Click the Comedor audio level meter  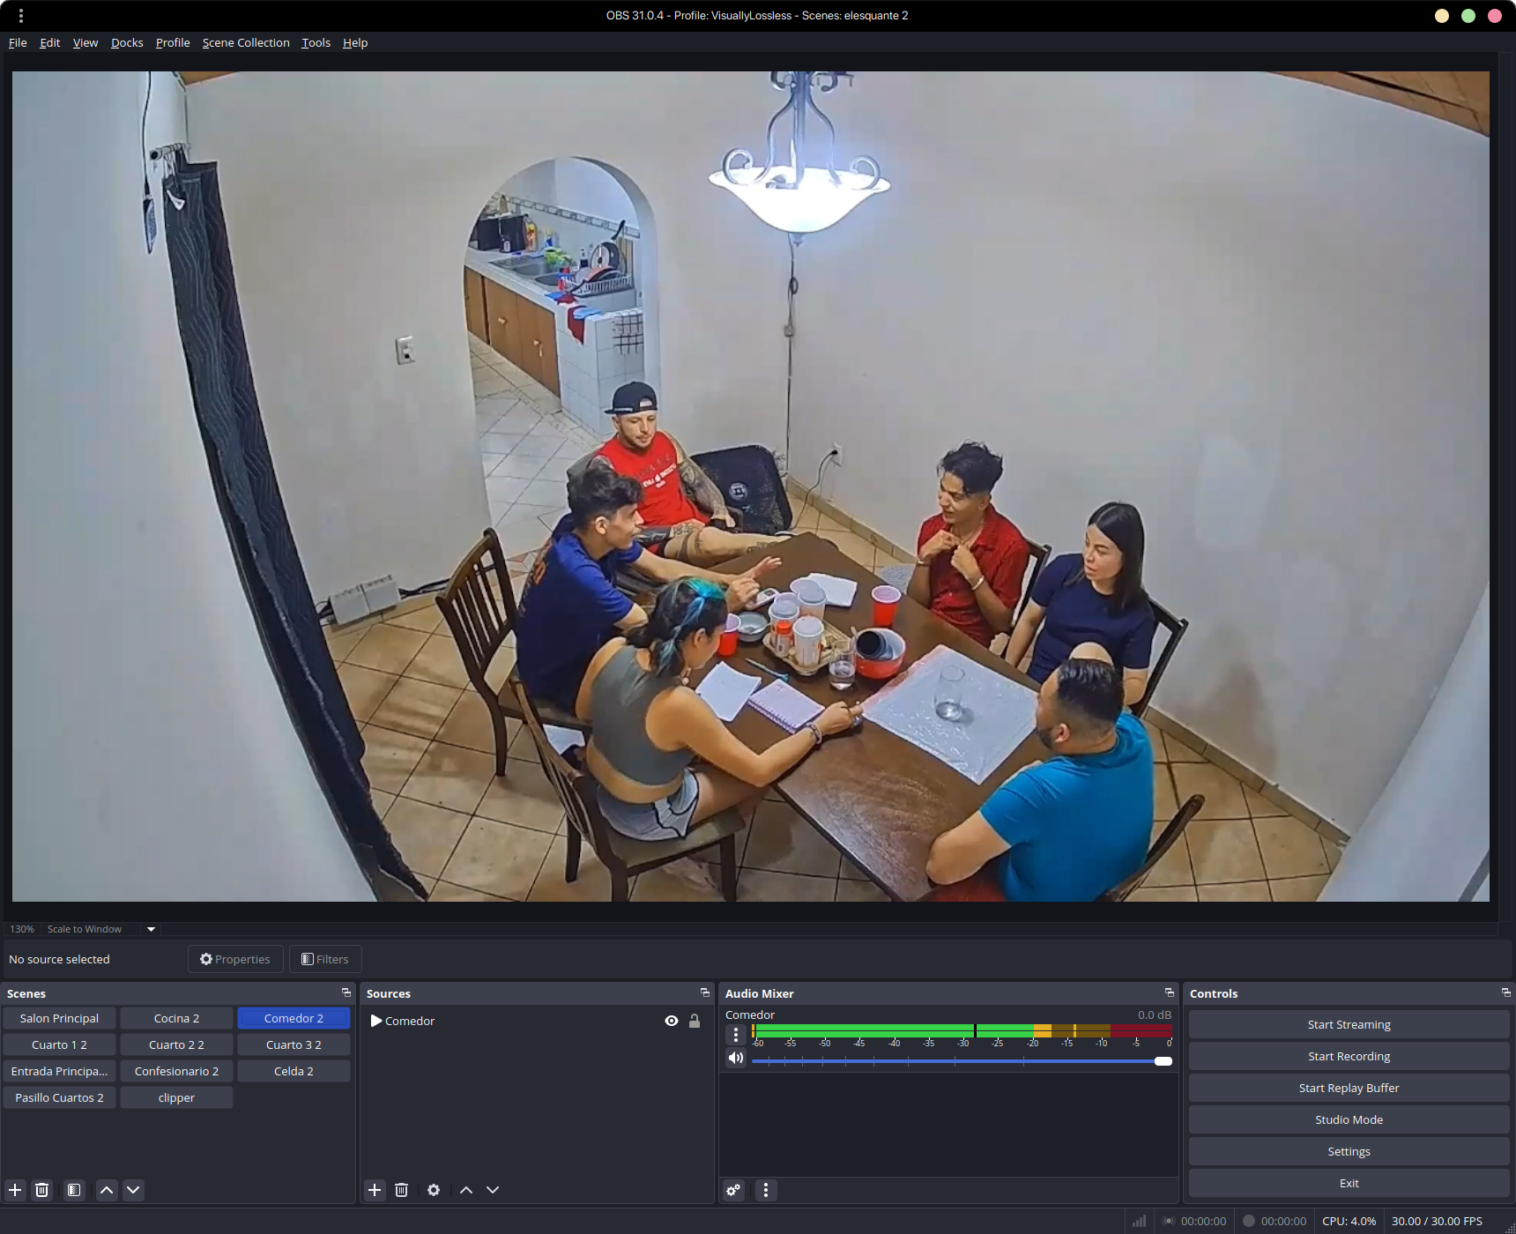click(962, 1030)
